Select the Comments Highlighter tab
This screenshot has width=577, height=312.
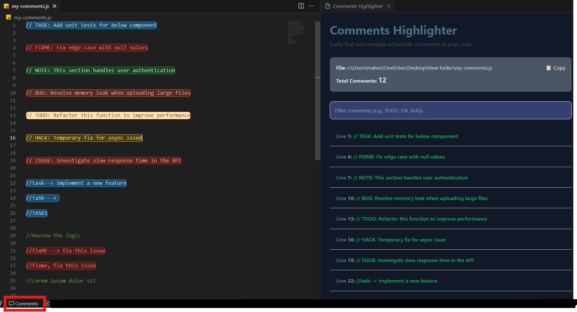pos(358,6)
